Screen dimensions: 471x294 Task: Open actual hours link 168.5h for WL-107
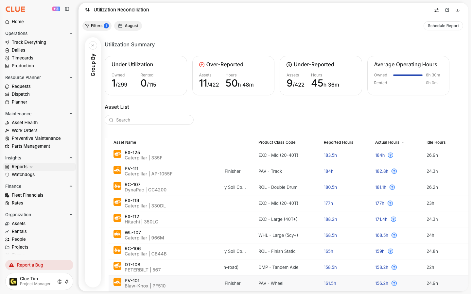coord(382,235)
